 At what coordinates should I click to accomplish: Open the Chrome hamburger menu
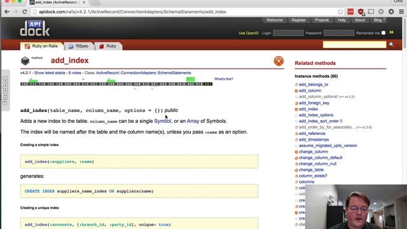[x=401, y=11]
